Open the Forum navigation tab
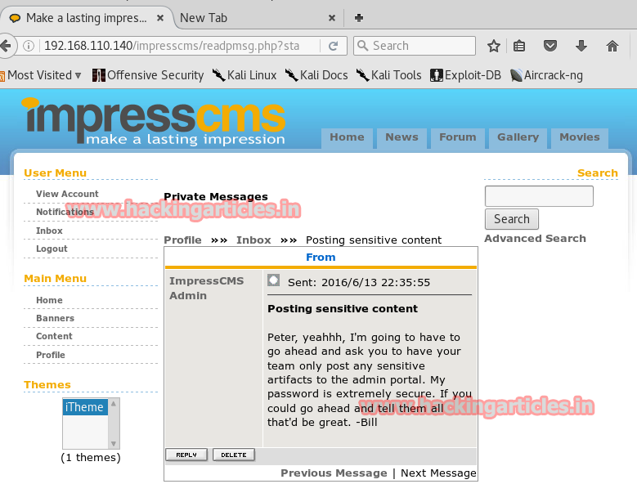Screen dimensions: 637x493 (457, 137)
